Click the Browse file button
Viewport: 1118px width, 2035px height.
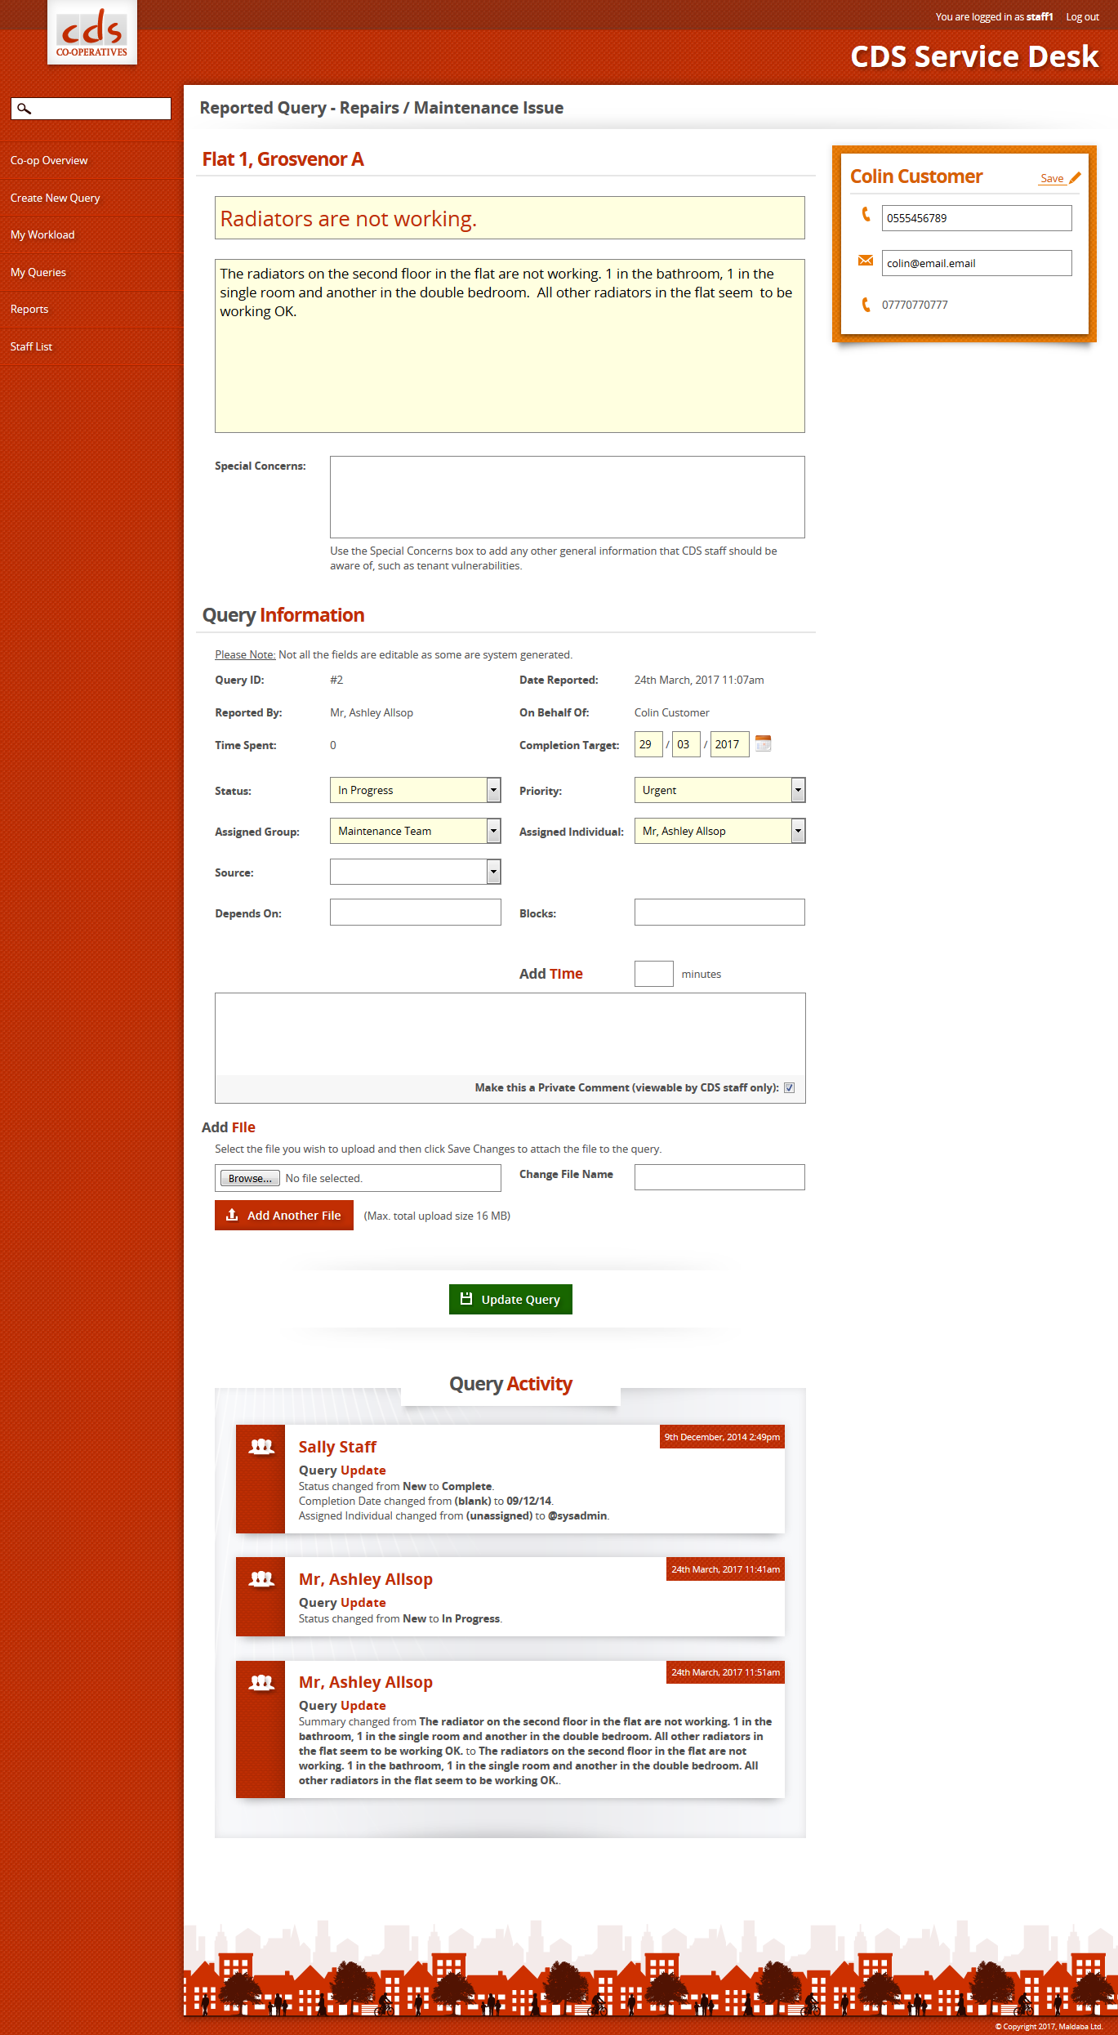250,1178
